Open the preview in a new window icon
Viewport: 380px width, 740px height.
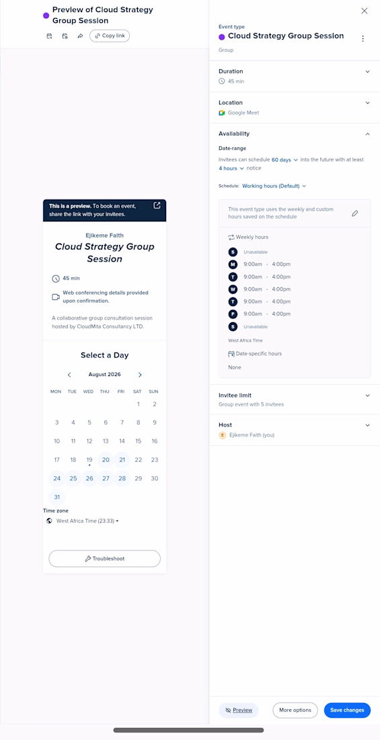coord(157,205)
